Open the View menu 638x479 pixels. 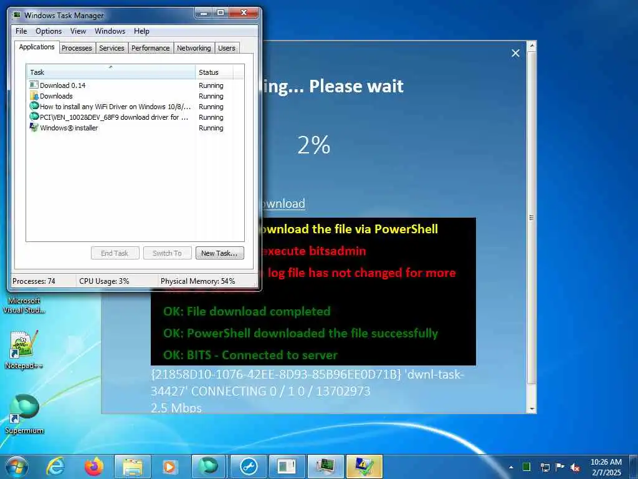(78, 31)
